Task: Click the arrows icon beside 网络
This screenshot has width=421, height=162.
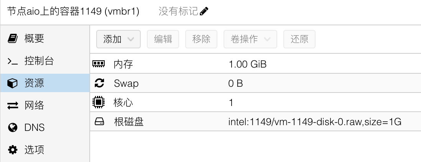Action: [x=12, y=105]
